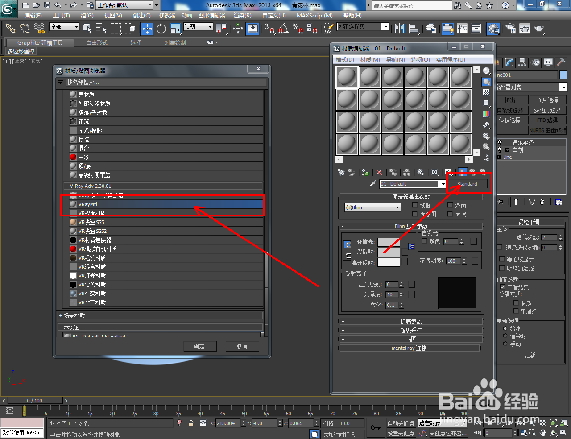Click Get Material icon in Material Editor
The width and height of the screenshot is (571, 439).
pyautogui.click(x=341, y=172)
